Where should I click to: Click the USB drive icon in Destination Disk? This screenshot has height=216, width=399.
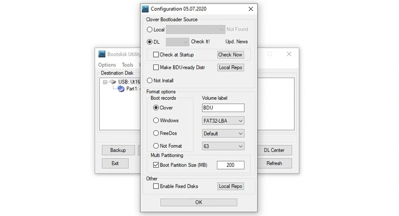[113, 82]
